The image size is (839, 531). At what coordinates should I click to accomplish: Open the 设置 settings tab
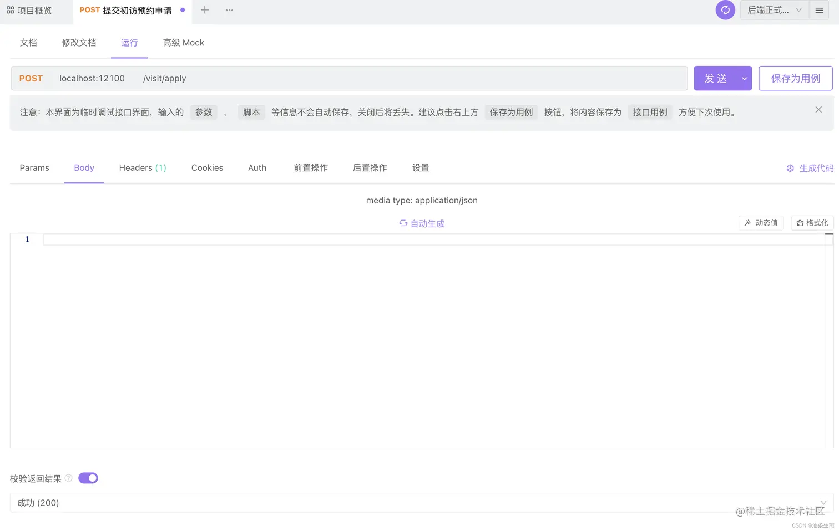click(421, 168)
